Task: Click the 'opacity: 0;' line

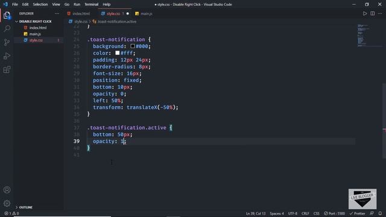Action: pyautogui.click(x=110, y=94)
